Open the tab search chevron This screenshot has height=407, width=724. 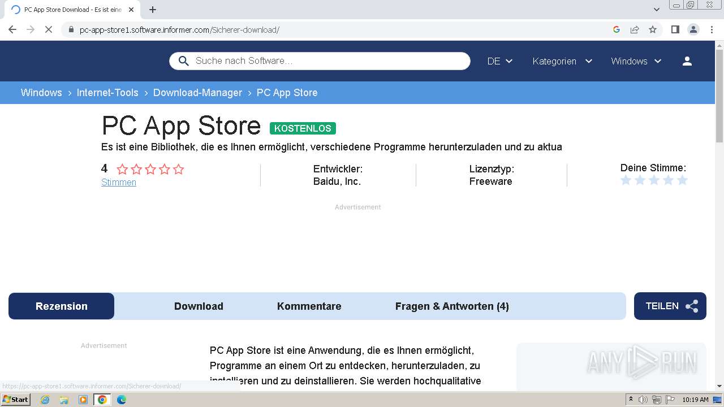click(657, 10)
